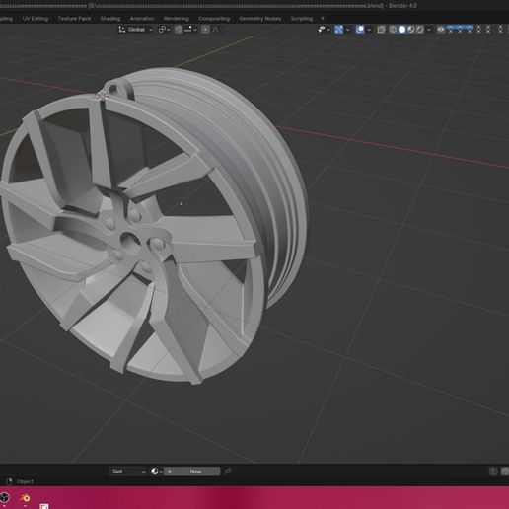
Task: Click the round dark app icon in taskbar
Action: click(x=4, y=498)
